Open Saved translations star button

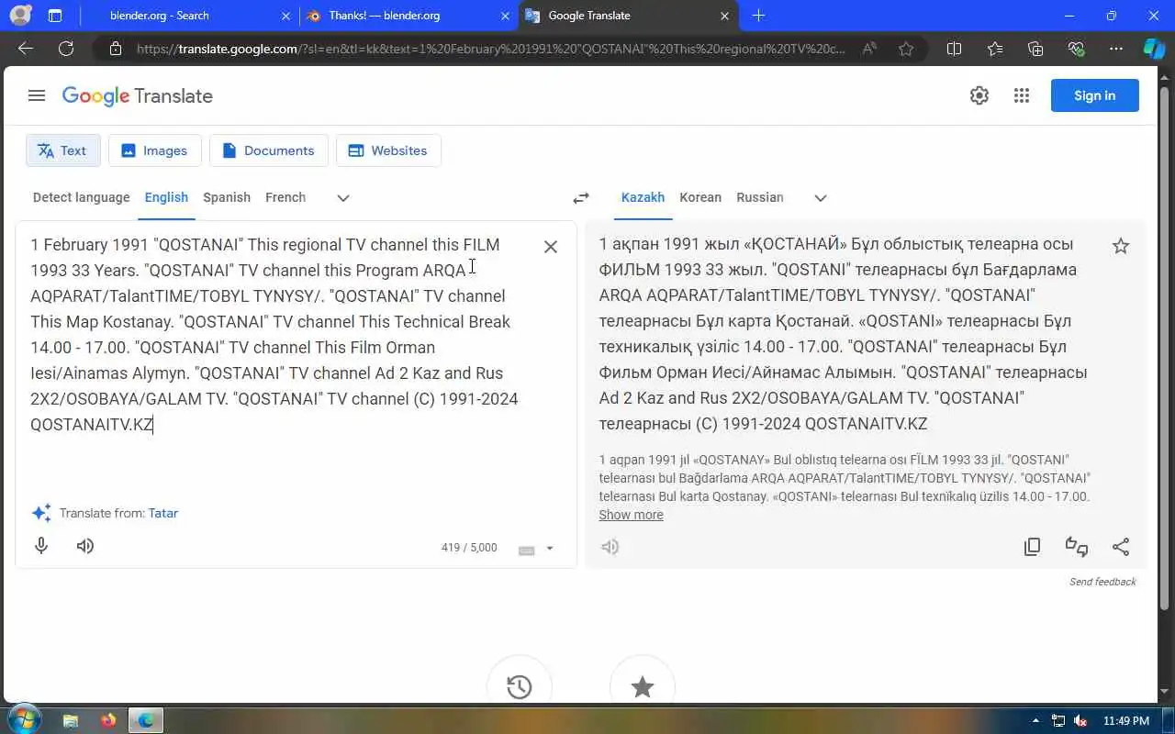point(643,686)
